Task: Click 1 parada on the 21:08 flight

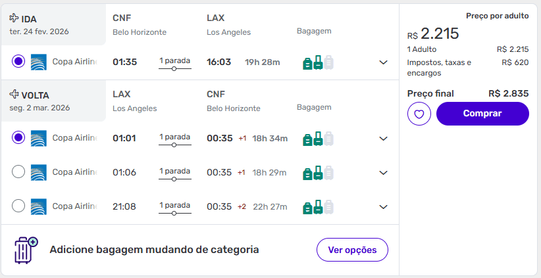Action: coord(174,205)
